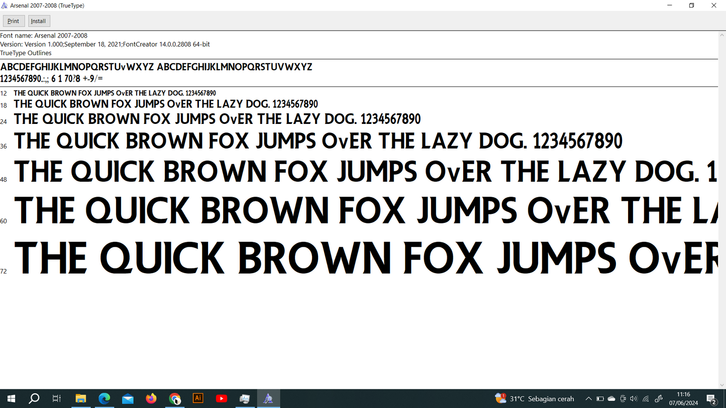Expand the hidden system tray icons
Image resolution: width=726 pixels, height=408 pixels.
(588, 398)
